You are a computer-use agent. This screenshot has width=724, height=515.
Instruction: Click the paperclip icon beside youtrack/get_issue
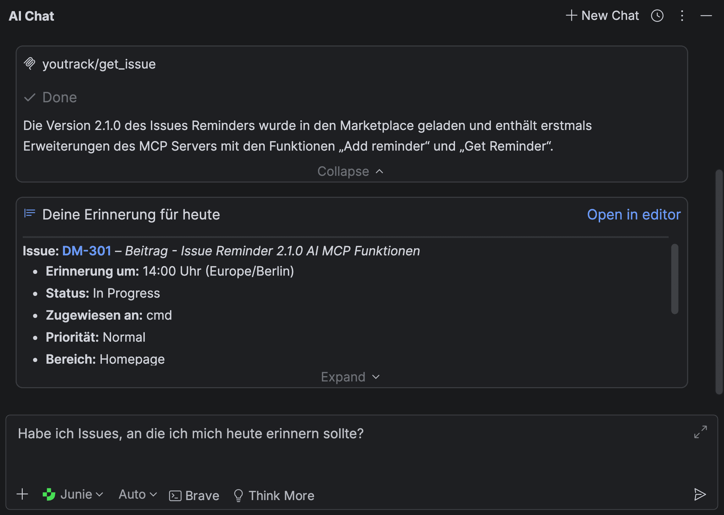pyautogui.click(x=30, y=64)
